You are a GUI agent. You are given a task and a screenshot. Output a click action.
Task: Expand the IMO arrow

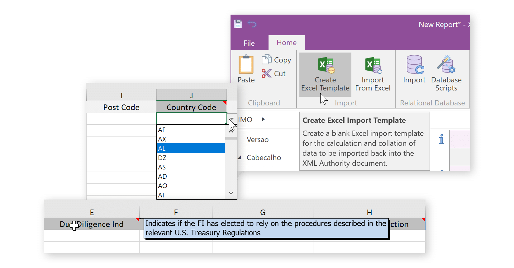pyautogui.click(x=264, y=119)
